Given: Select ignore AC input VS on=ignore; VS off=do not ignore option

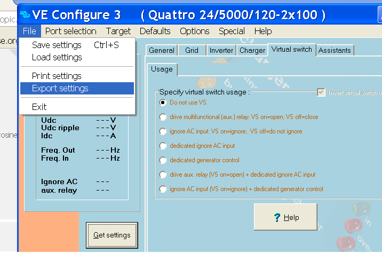Looking at the screenshot, I should pyautogui.click(x=163, y=131).
